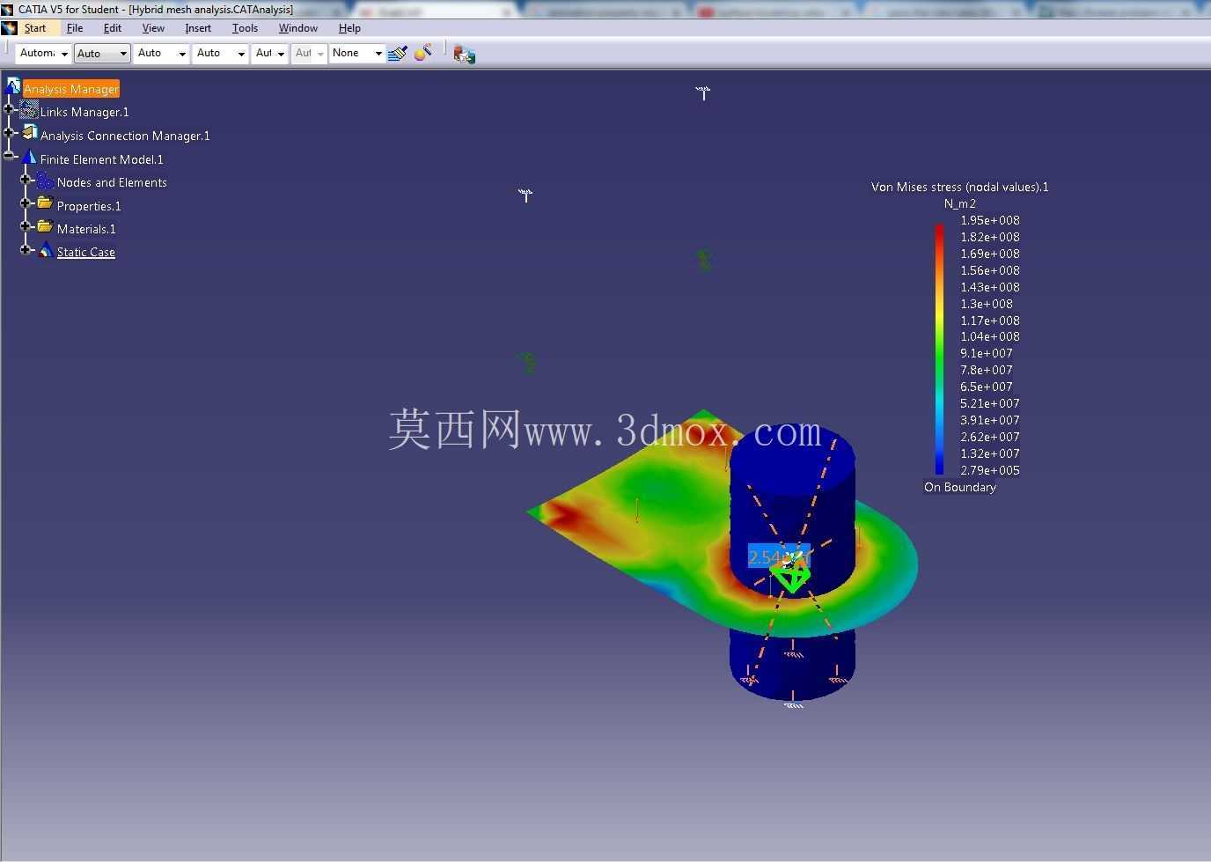Click the 1.3e+008 legend value

pyautogui.click(x=987, y=304)
